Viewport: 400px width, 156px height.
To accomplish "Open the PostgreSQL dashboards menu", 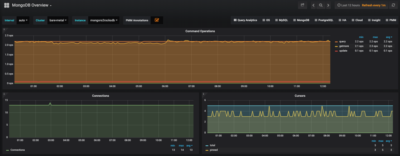I will (x=324, y=20).
